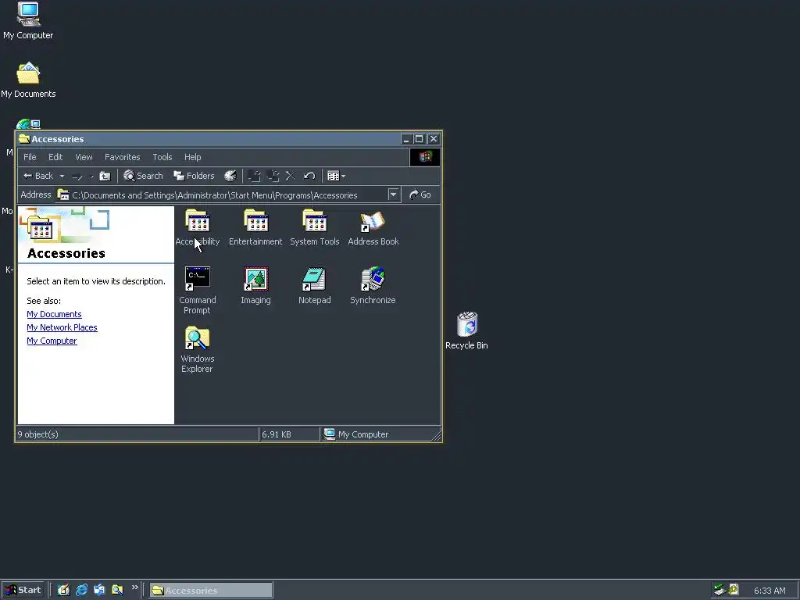Image resolution: width=800 pixels, height=600 pixels.
Task: Click the Start button
Action: pyautogui.click(x=24, y=591)
